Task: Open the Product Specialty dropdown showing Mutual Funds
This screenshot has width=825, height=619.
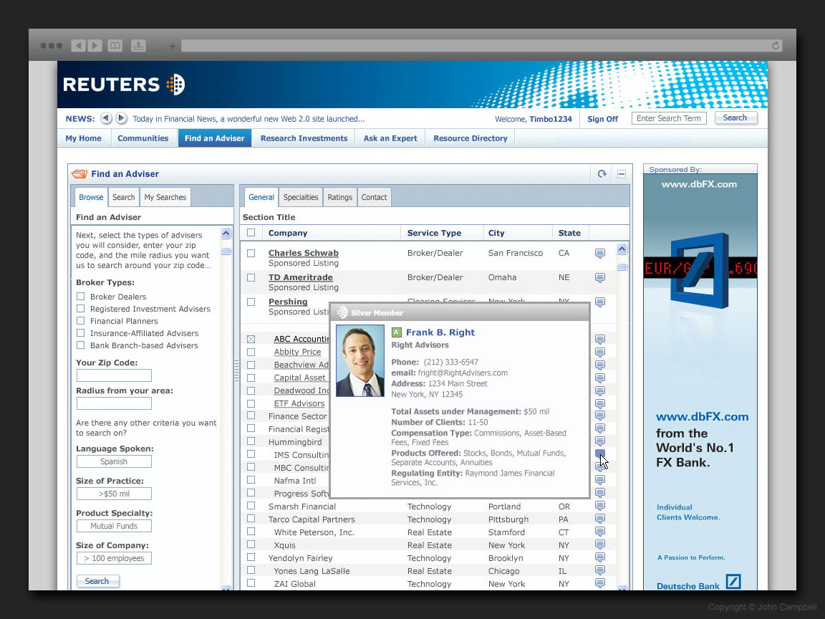Action: pyautogui.click(x=114, y=526)
